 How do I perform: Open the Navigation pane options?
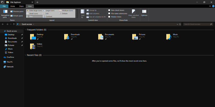click(5, 13)
